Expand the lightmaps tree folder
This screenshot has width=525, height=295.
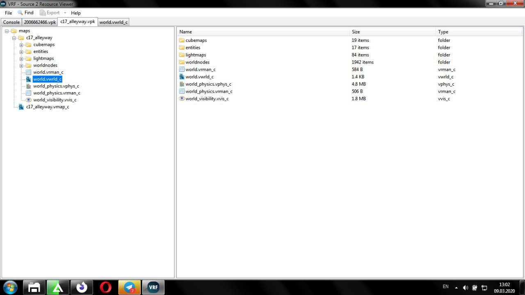[x=21, y=59]
